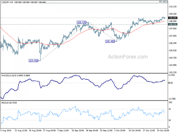Select the current price tag 108.949
Screen dimensions: 178x133
tap(173, 18)
